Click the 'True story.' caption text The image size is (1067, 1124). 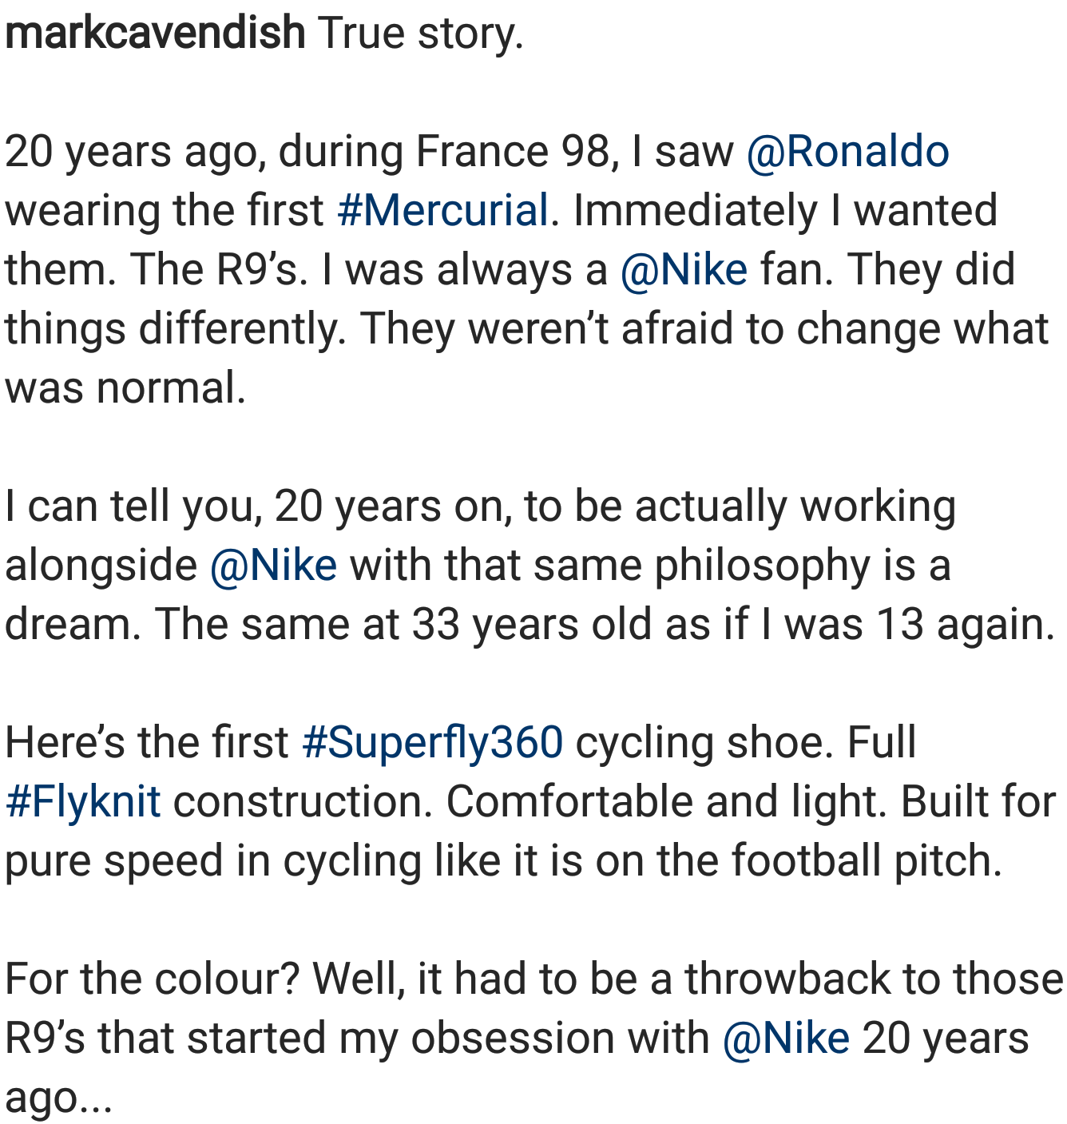421,34
